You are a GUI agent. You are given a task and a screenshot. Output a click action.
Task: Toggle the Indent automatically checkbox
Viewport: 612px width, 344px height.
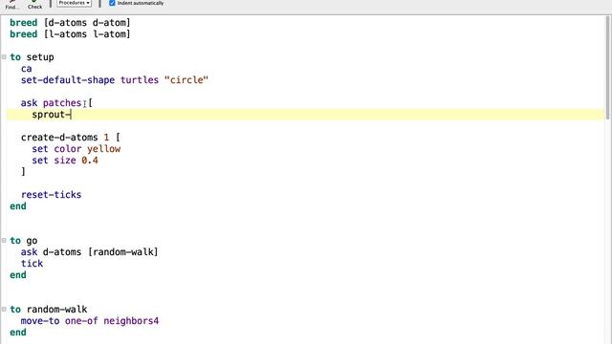[112, 3]
